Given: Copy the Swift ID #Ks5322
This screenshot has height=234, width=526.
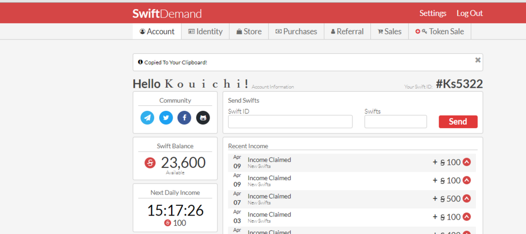Looking at the screenshot, I should [x=459, y=84].
